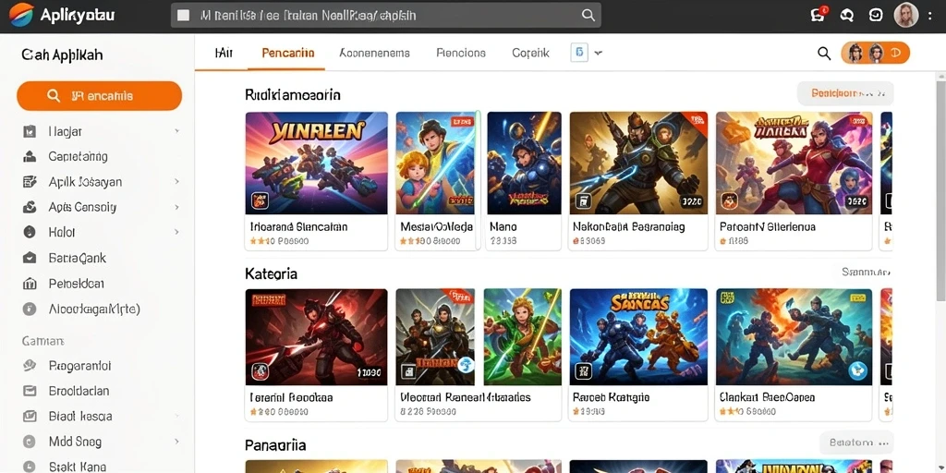The height and width of the screenshot is (473, 946).
Task: Click the vertical scrollbar on right edge
Action: click(940, 187)
